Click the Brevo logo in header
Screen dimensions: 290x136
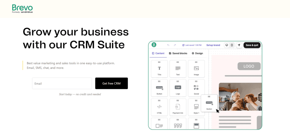(22, 9)
